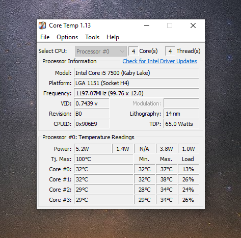Image resolution: width=241 pixels, height=238 pixels.
Task: Click the VID value 0.7439 v
Action: point(92,103)
